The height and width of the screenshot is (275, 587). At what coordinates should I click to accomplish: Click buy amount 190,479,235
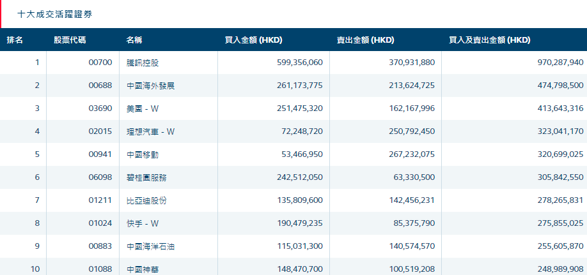(300, 223)
